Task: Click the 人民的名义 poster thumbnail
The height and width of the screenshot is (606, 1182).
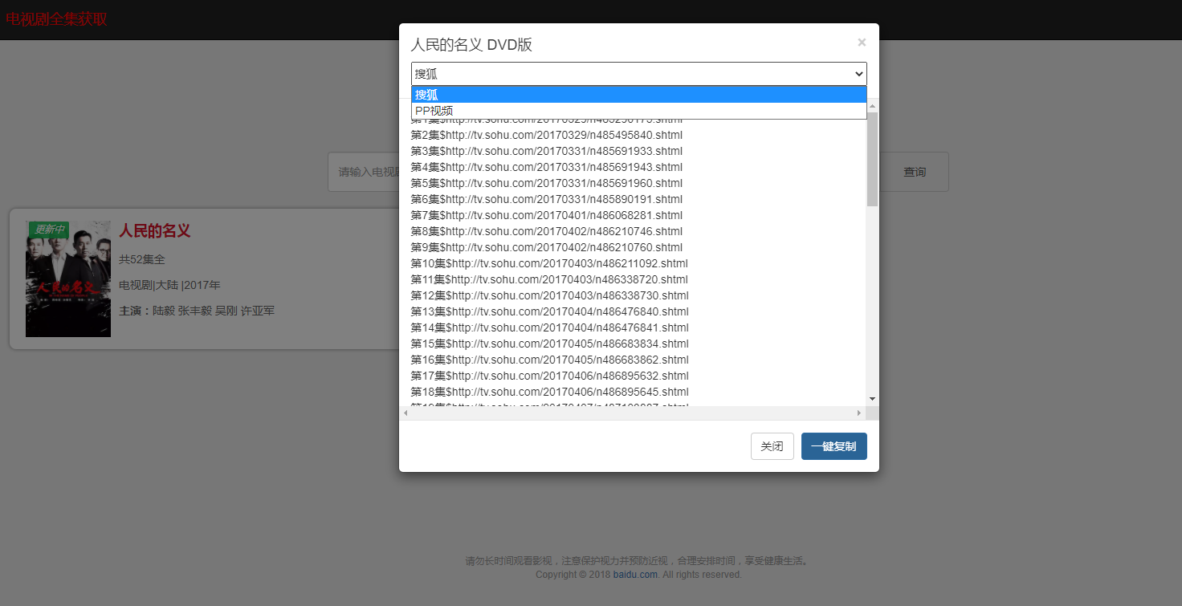Action: click(68, 279)
